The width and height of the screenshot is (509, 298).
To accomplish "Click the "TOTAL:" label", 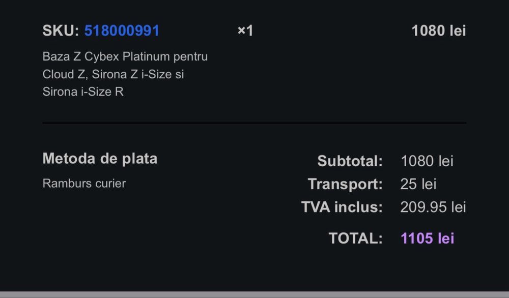I will click(x=355, y=238).
